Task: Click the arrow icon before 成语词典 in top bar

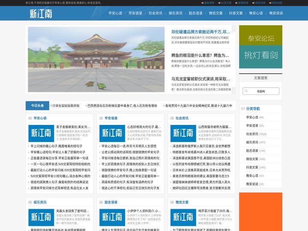Action: pos(253,3)
